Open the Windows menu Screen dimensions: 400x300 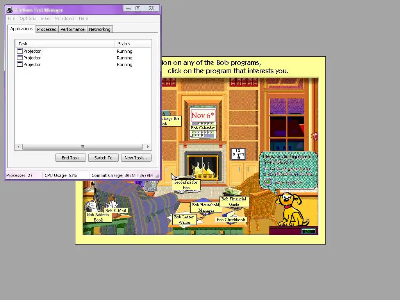pos(64,18)
